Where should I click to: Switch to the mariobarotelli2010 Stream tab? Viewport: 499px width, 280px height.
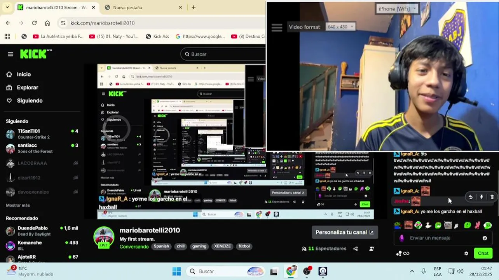click(x=56, y=7)
